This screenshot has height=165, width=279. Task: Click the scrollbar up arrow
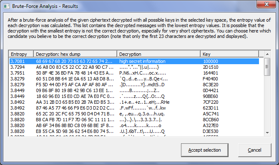coord(267,54)
